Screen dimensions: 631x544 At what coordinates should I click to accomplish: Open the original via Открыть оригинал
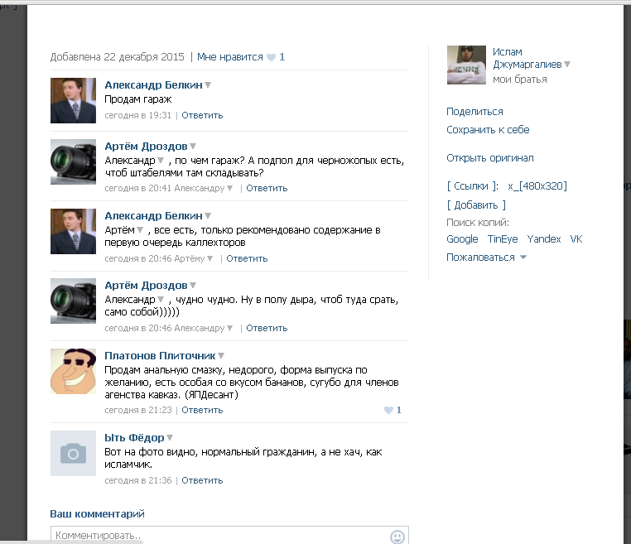pos(490,158)
